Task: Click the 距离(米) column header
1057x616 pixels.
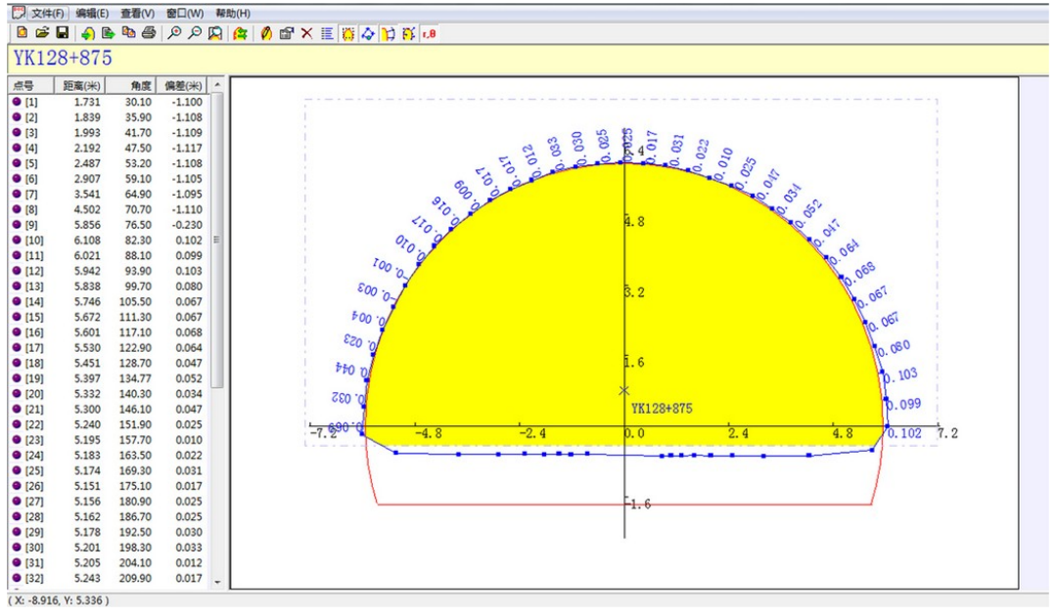Action: click(x=81, y=85)
